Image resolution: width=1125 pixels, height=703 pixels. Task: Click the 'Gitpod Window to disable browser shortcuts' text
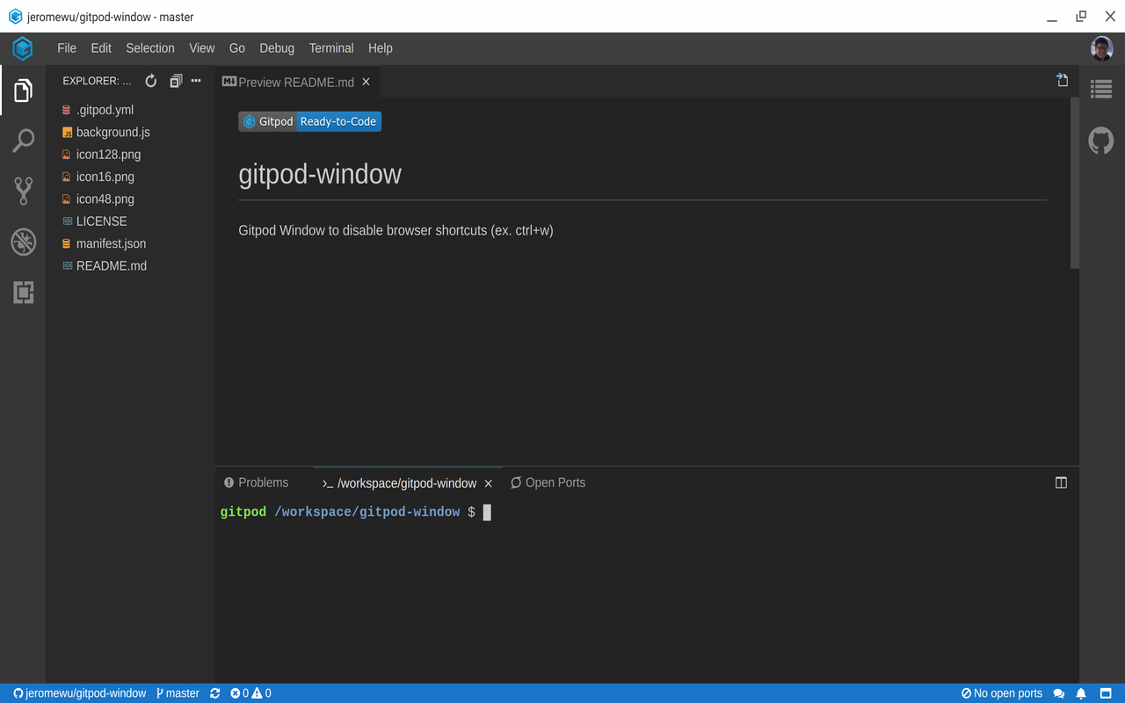tap(396, 230)
